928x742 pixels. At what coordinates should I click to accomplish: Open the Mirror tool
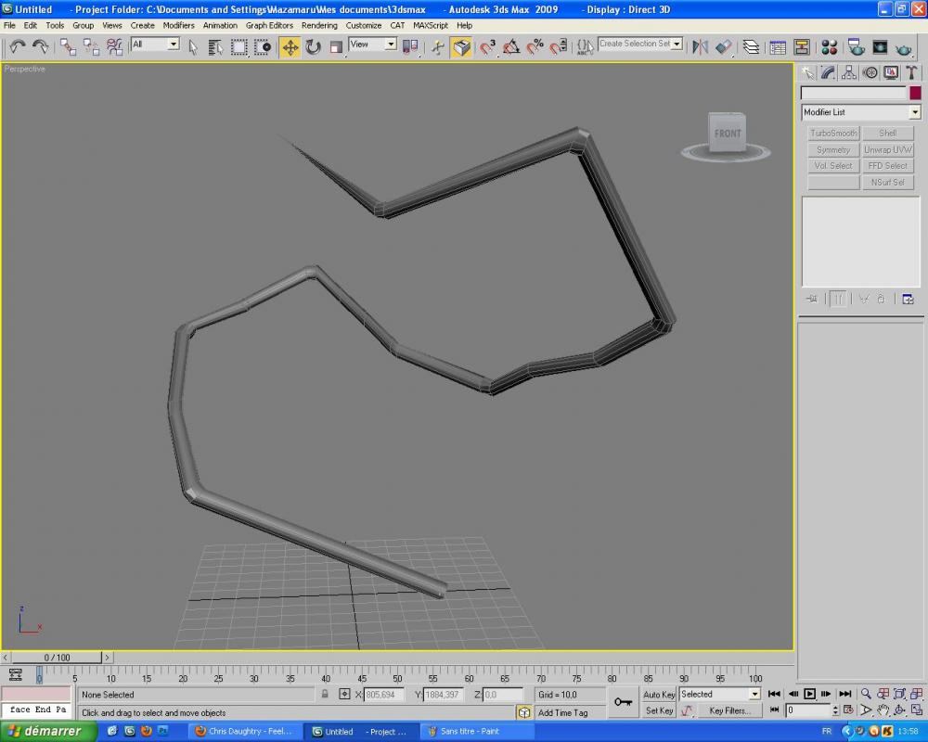701,46
